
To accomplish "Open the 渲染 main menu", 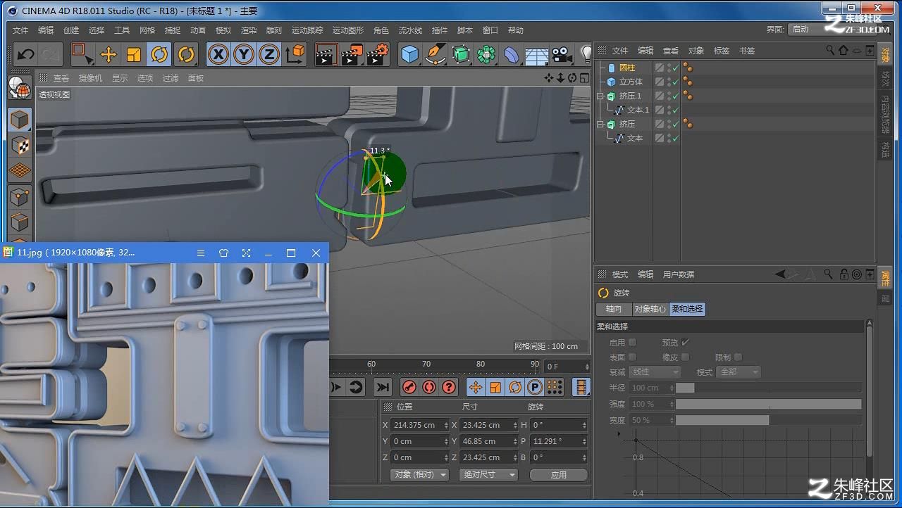I will [249, 30].
